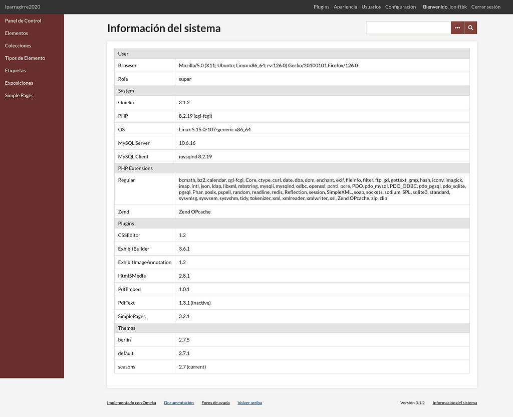The image size is (513, 417).
Task: Open advanced search options via the ellipsis icon
Action: [457, 28]
